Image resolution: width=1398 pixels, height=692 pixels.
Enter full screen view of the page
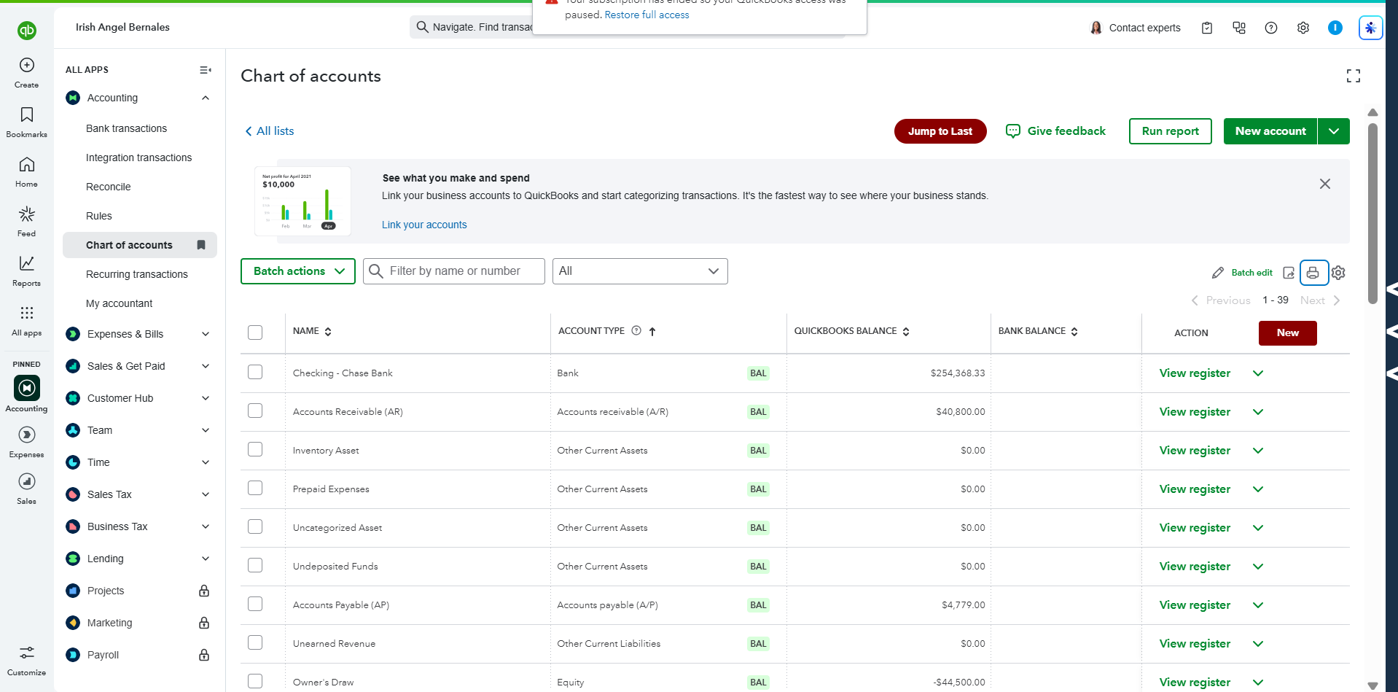tap(1354, 76)
